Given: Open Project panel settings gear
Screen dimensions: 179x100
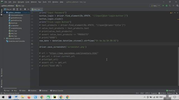Looking at the screenshot, I should tap(25, 9).
